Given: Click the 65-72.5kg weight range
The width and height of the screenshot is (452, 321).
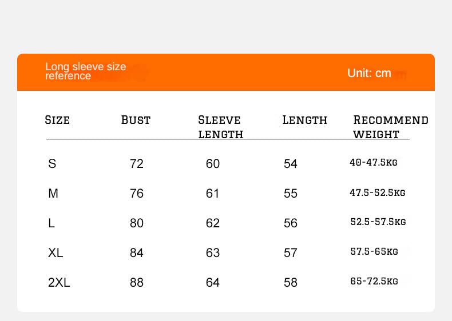Looking at the screenshot, I should point(374,280).
